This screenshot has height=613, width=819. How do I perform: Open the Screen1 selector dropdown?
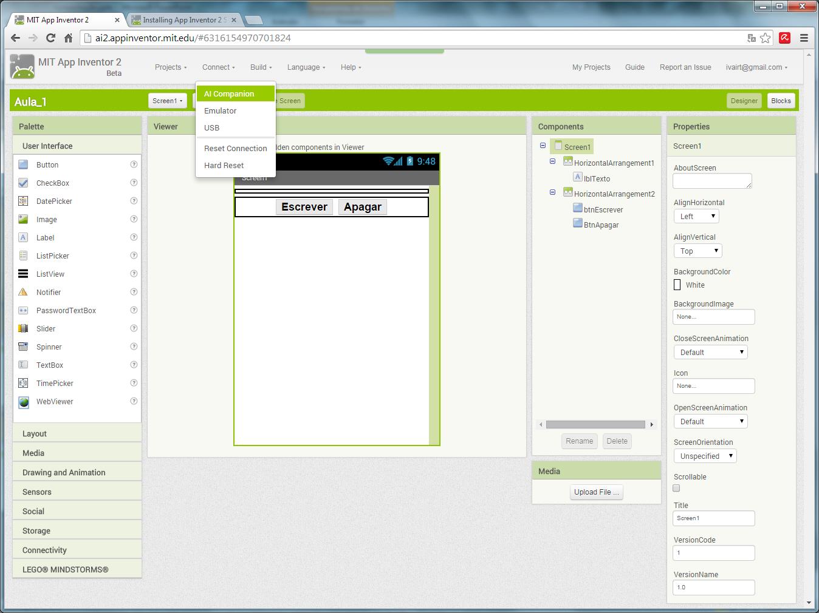(x=167, y=101)
